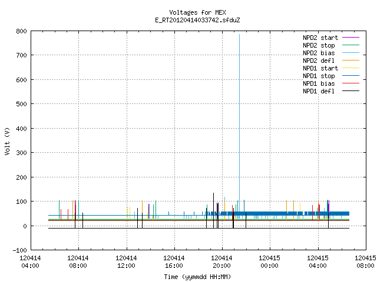The image size is (377, 282).
Task: Click the y-axis tick value -100
Action: tap(19, 250)
